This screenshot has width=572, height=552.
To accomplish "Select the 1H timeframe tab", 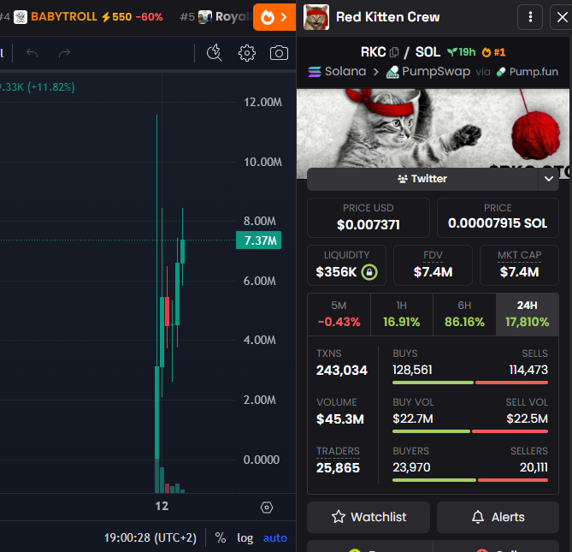I will [x=402, y=314].
